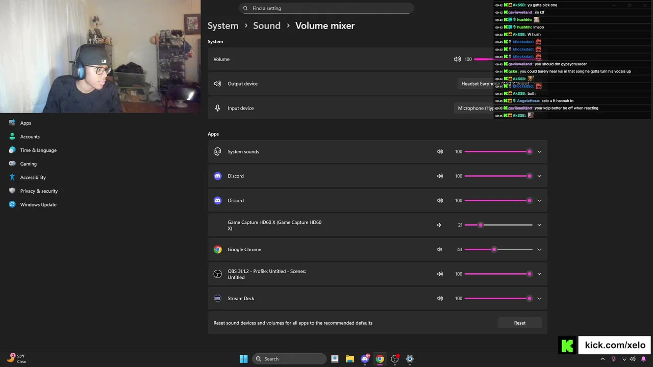Mute Google Chrome speaker icon
This screenshot has height=367, width=653.
pyautogui.click(x=440, y=249)
